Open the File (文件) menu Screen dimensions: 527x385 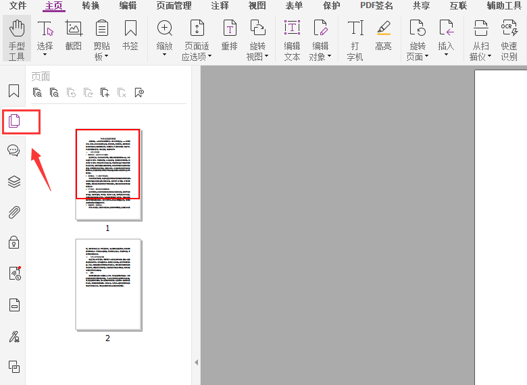click(x=18, y=6)
